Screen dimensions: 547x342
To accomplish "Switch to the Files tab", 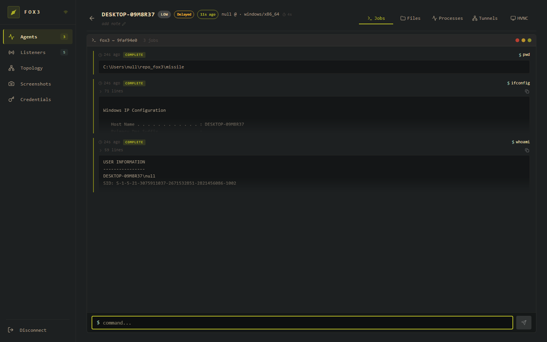I will pyautogui.click(x=411, y=18).
